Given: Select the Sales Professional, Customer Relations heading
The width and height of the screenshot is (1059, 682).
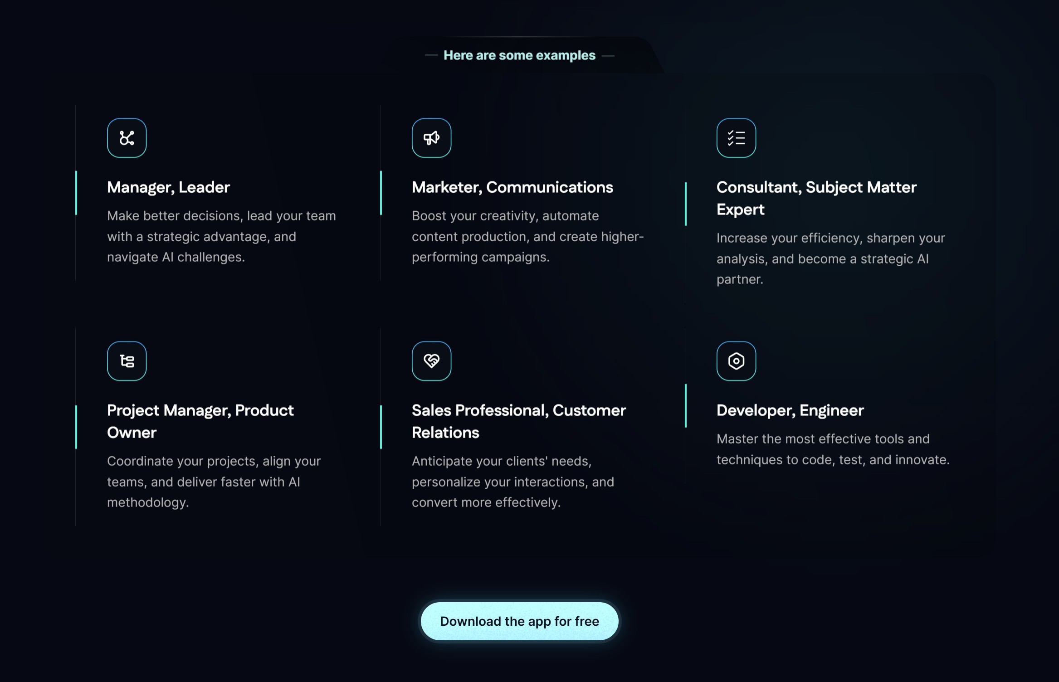Looking at the screenshot, I should pos(518,421).
